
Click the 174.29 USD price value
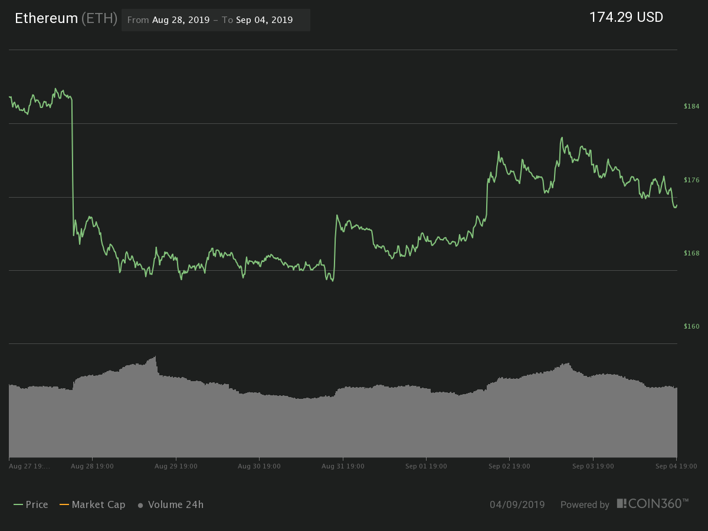(x=626, y=18)
